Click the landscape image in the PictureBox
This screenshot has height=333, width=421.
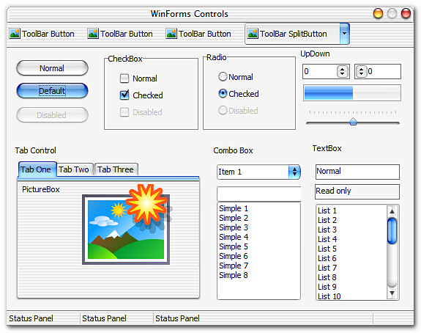pos(126,230)
